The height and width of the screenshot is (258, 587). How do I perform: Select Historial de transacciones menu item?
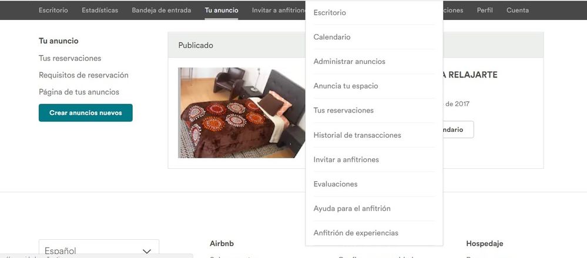[x=357, y=135]
